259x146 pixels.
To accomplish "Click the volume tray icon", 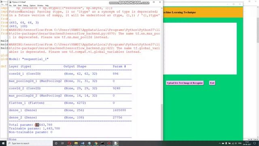I will click(x=236, y=143).
